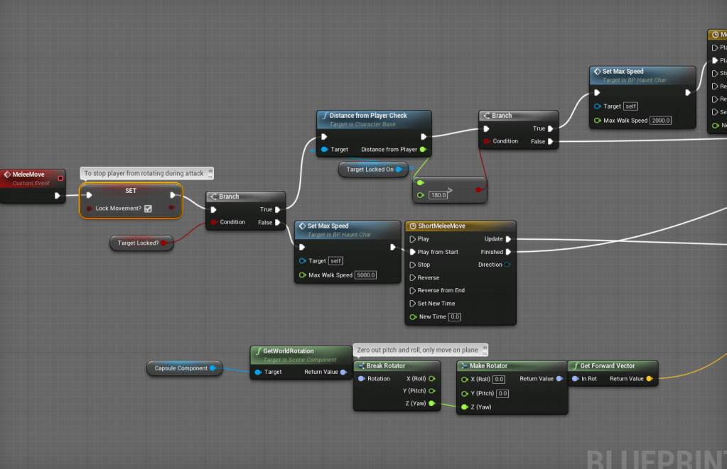Click the Max Walk Speed 5000.0 field
The image size is (727, 469).
click(366, 275)
